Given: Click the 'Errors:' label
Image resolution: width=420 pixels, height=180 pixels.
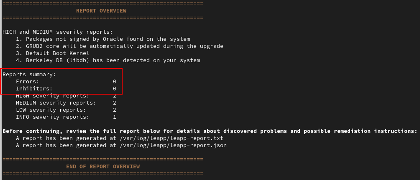Looking at the screenshot, I should point(28,82).
